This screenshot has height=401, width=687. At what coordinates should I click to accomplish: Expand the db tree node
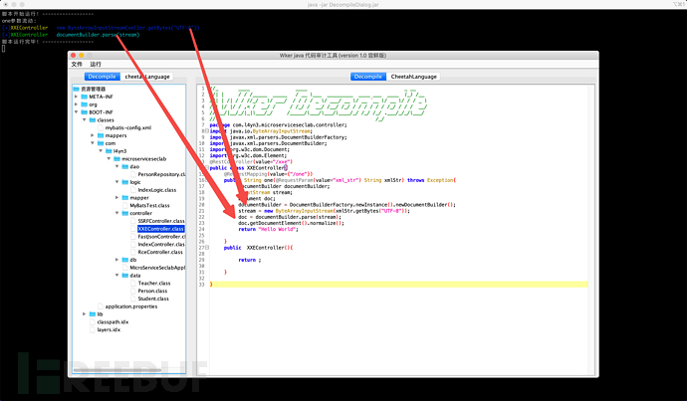click(116, 260)
